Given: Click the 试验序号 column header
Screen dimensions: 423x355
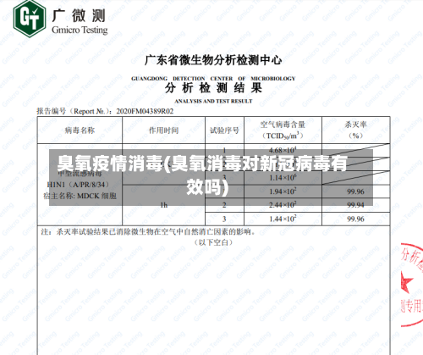Looking at the screenshot, I should coord(224,130).
